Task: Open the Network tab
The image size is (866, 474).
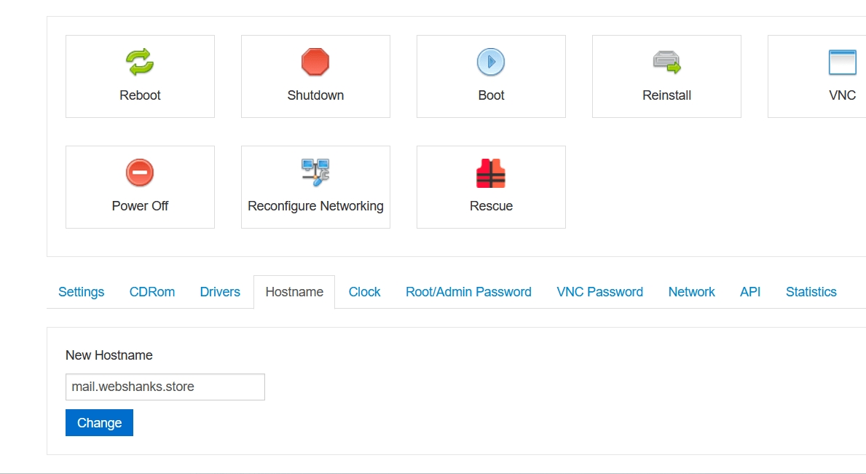Action: [691, 292]
